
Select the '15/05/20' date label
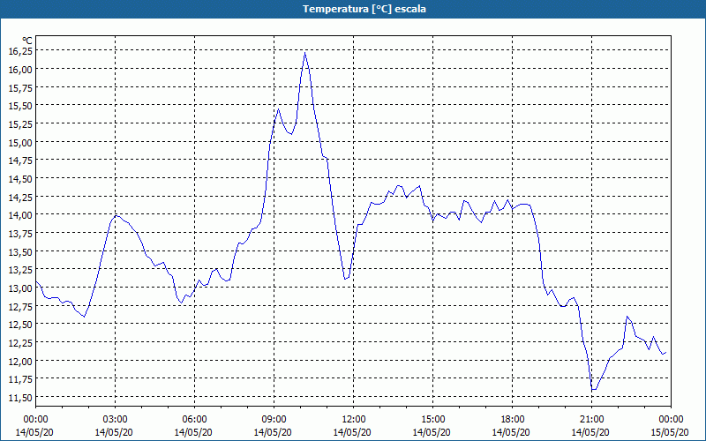[670, 432]
